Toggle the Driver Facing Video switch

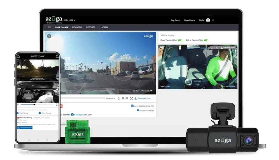(206, 40)
